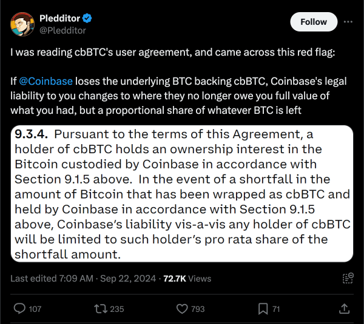Repost using the retweet icon
The height and width of the screenshot is (324, 364).
point(99,308)
